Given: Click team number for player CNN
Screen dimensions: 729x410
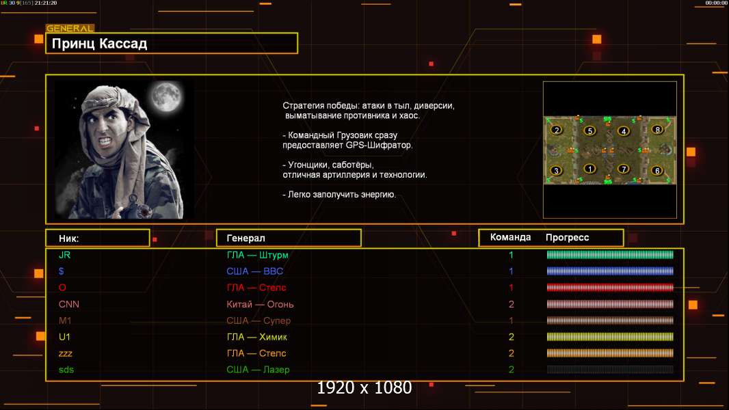Looking at the screenshot, I should tap(511, 304).
